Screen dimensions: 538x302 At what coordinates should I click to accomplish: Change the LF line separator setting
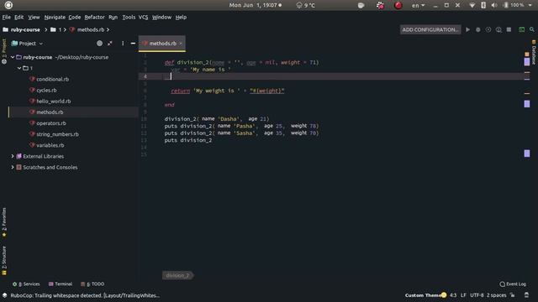(x=463, y=295)
